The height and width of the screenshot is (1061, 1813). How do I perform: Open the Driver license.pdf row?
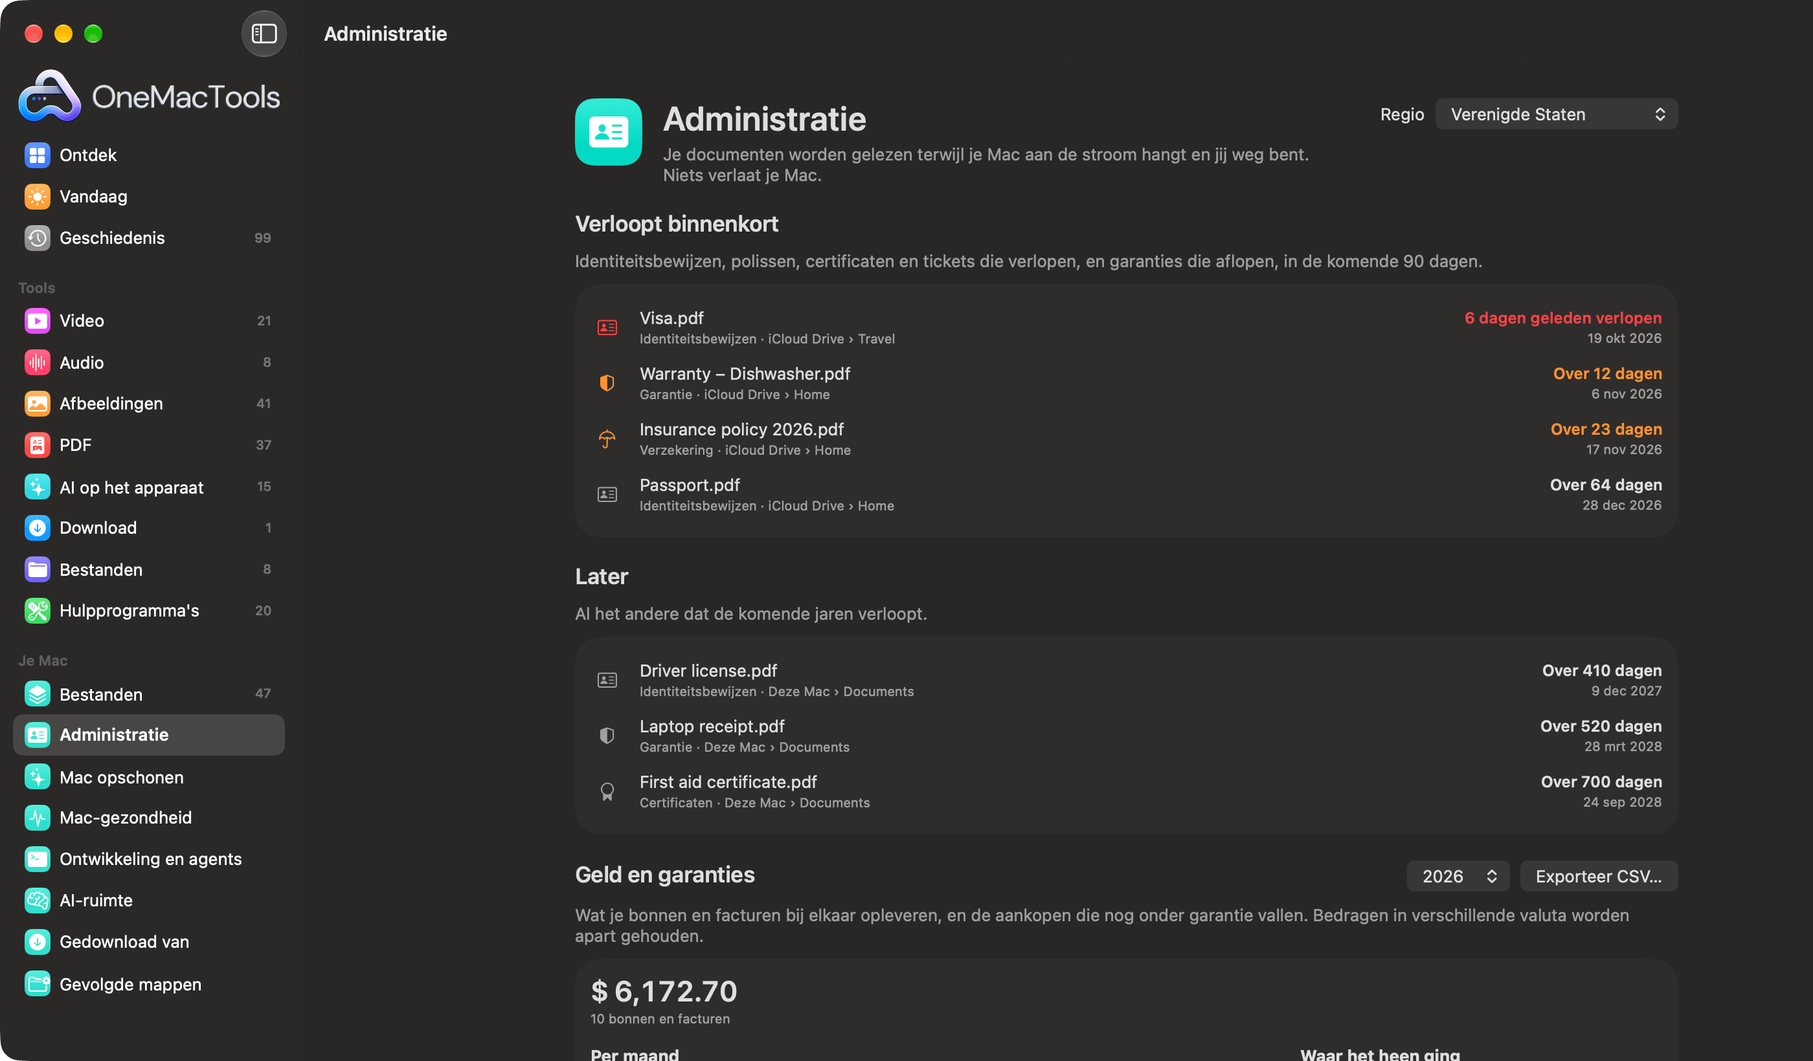(1126, 680)
